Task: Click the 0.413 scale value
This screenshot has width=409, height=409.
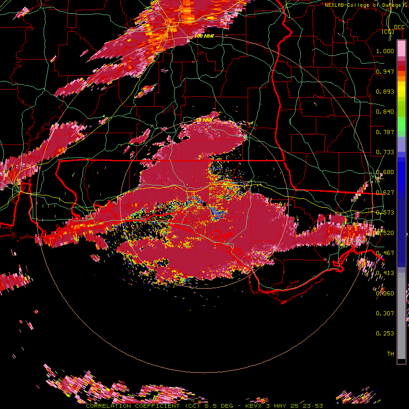Action: point(385,273)
